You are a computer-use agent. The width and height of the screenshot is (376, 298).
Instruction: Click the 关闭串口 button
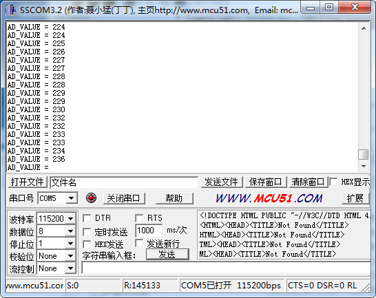[x=124, y=198]
